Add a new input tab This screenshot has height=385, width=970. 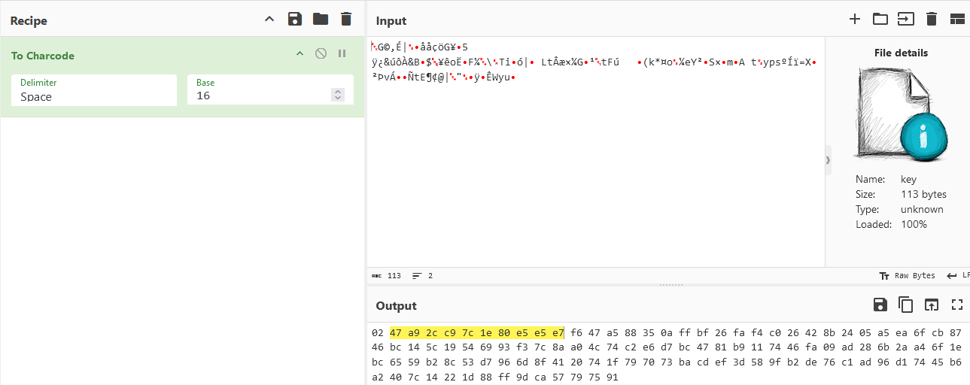[855, 20]
